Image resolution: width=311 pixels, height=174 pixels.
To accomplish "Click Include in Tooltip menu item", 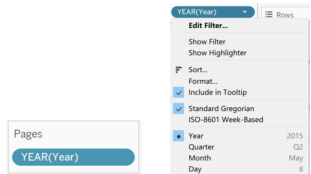I will point(218,93).
